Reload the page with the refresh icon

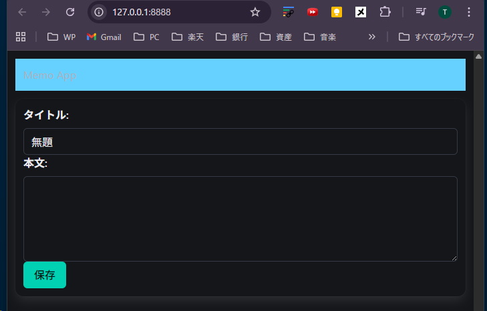click(x=70, y=12)
